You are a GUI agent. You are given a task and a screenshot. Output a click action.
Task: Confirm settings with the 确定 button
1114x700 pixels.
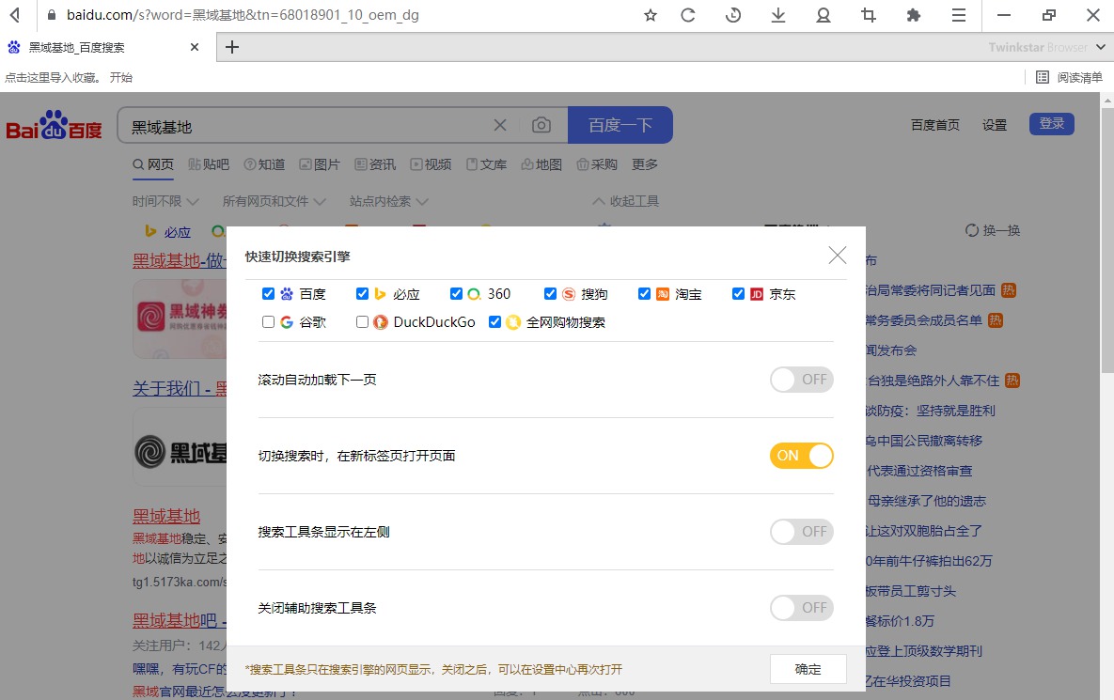[x=808, y=669]
